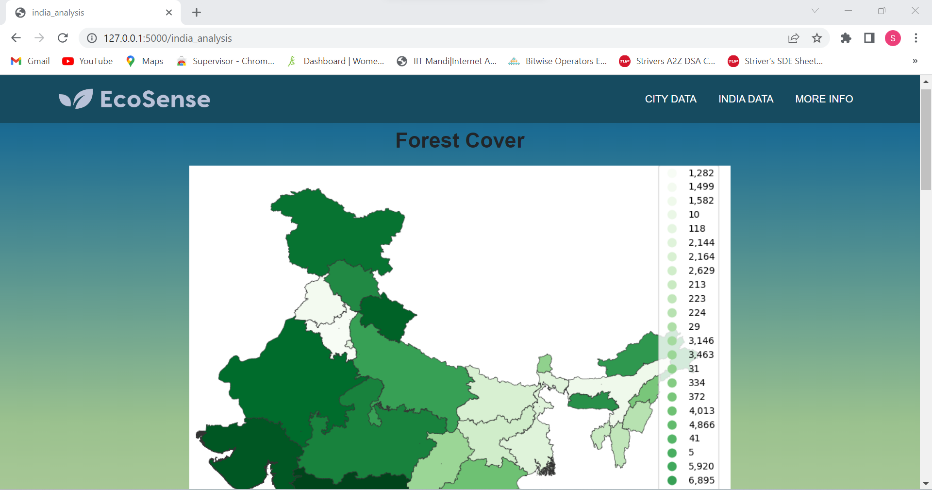Open Gmail from the bookmarks bar
Viewport: 932px width, 490px height.
click(x=30, y=61)
